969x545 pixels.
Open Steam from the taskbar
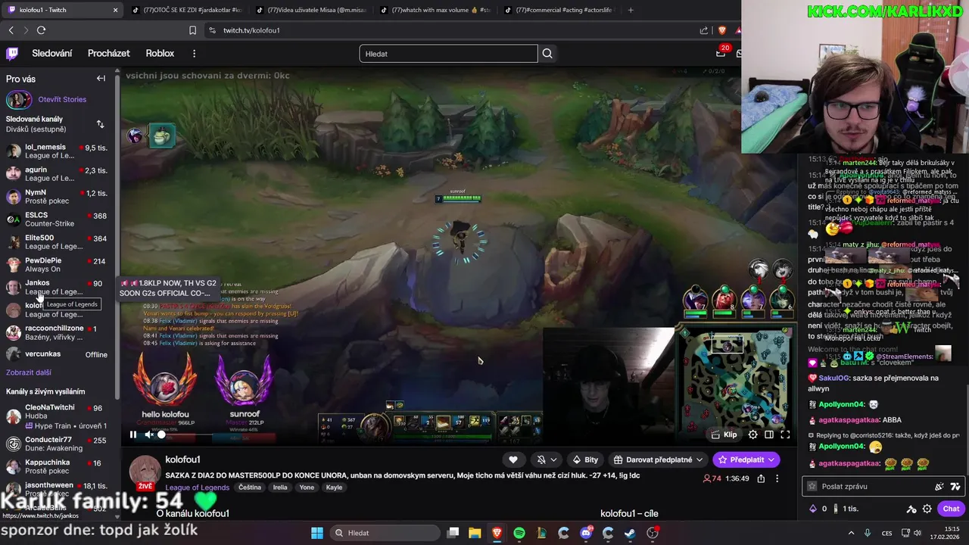point(630,533)
